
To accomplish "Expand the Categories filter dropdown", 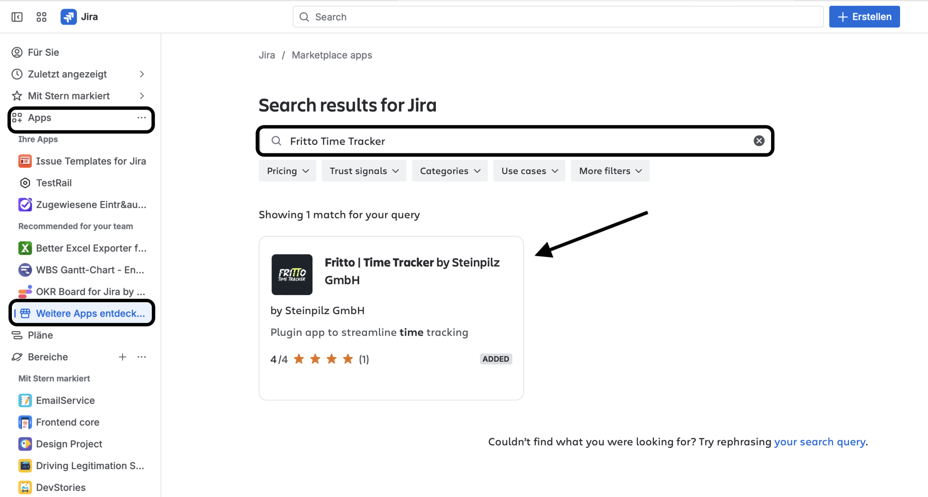I will (x=449, y=171).
